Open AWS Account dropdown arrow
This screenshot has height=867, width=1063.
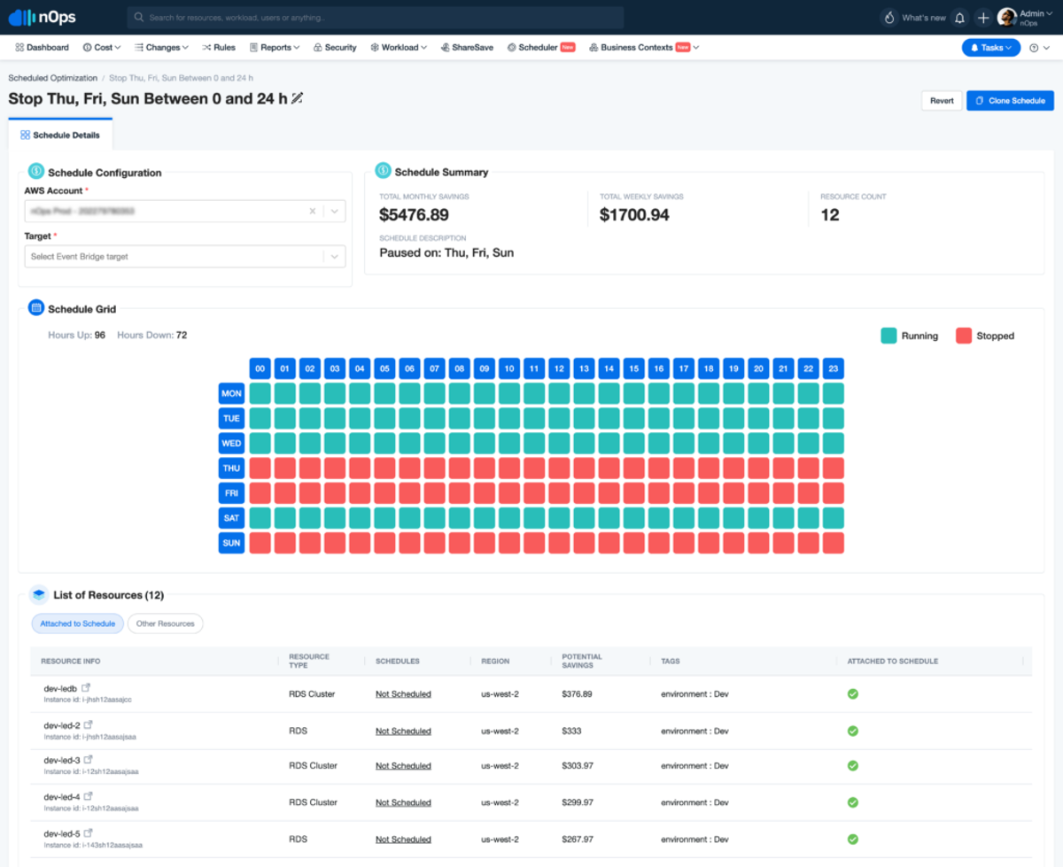coord(334,212)
